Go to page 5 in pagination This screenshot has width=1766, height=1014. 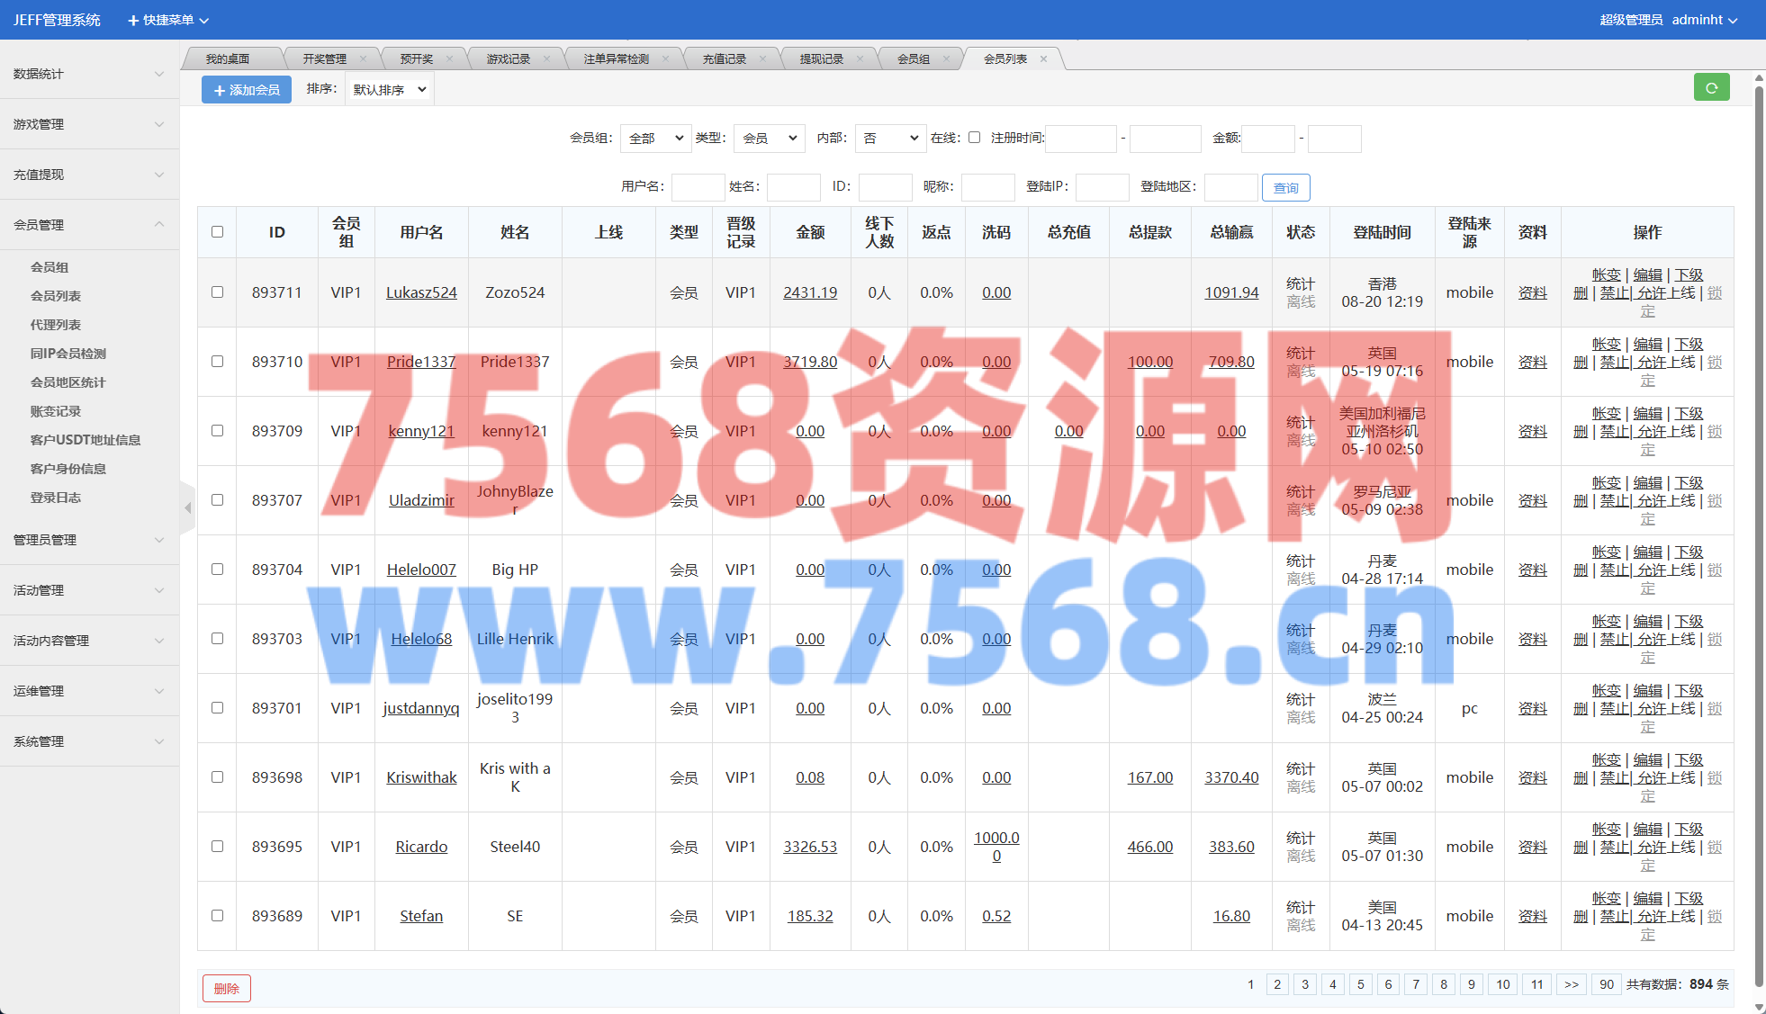(x=1360, y=984)
